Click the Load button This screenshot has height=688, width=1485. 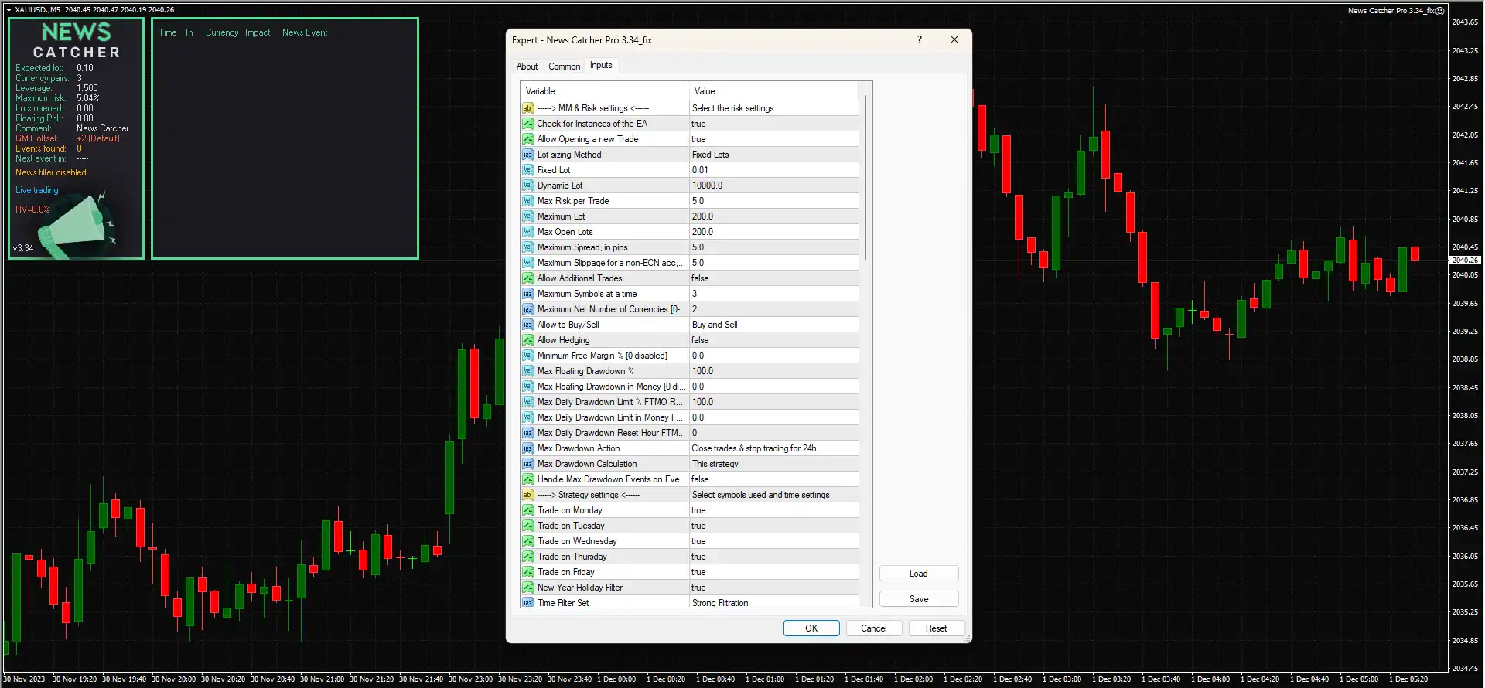coord(919,574)
